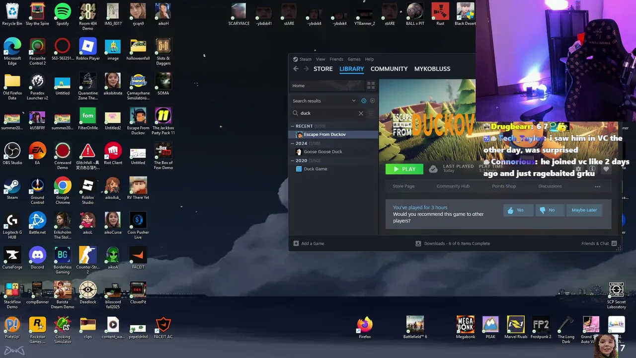Open Microsoft Edge desktop shortcut
This screenshot has width=636, height=358.
point(12,51)
